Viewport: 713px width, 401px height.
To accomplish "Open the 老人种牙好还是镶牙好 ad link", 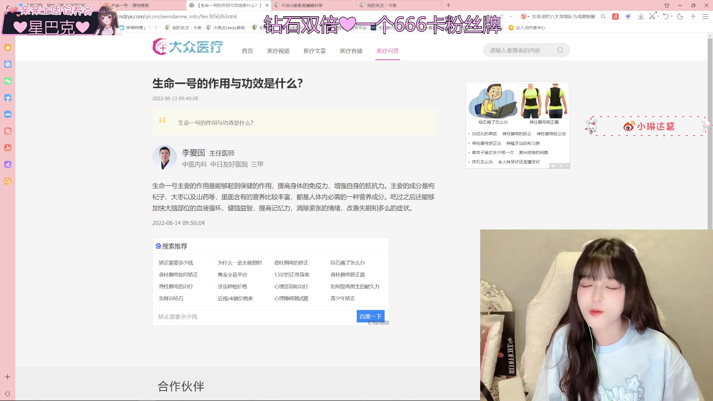I will [519, 162].
